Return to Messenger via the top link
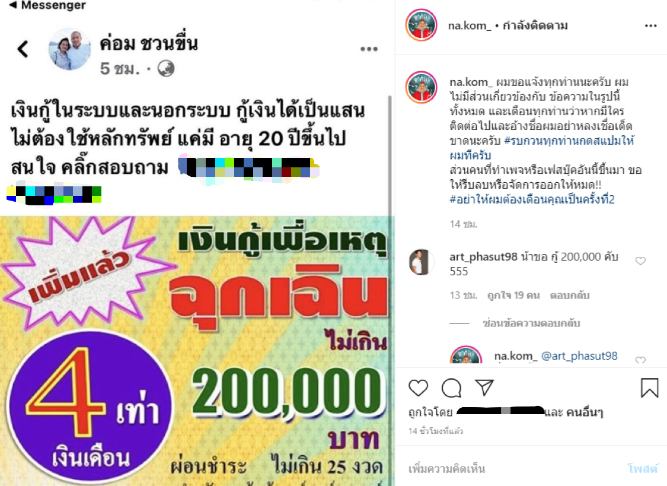This screenshot has height=486, width=667. (47, 5)
